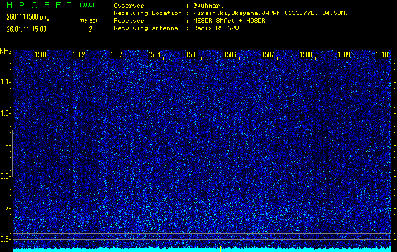
Task: Click the filename 2601111500.png
Action: 28,17
